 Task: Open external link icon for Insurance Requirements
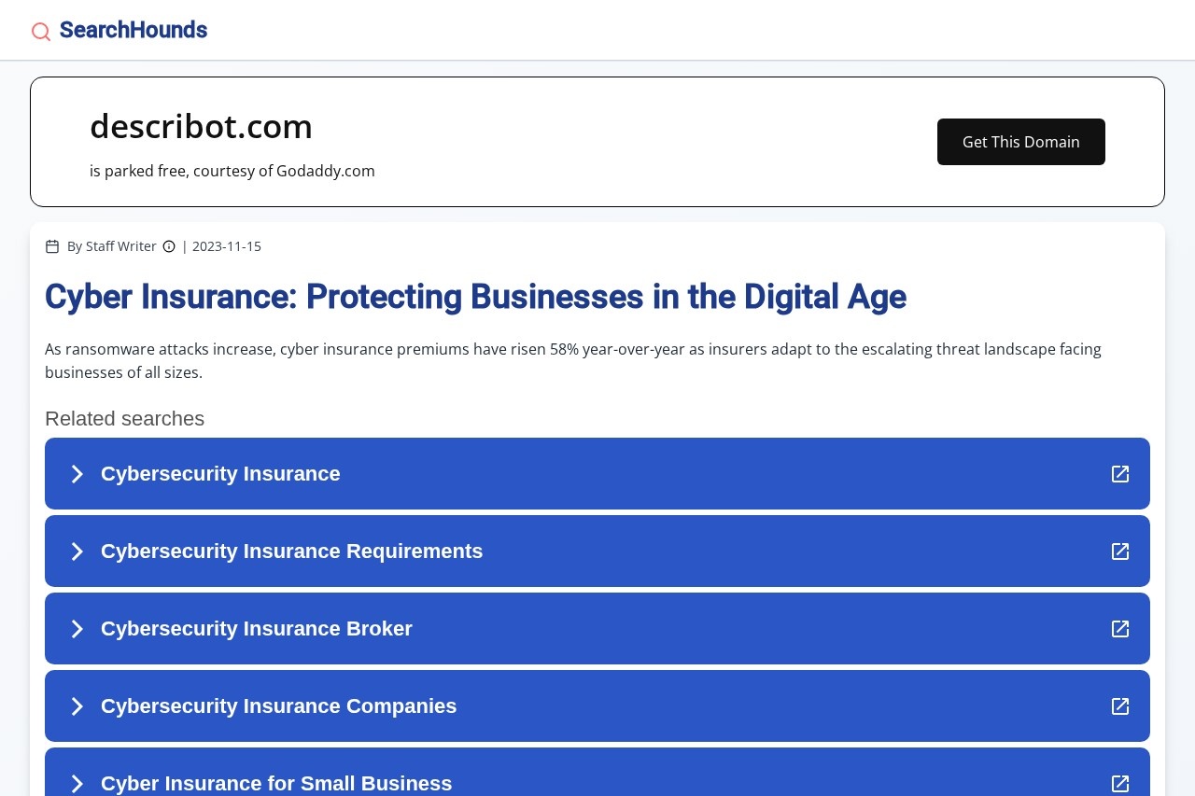(1120, 552)
